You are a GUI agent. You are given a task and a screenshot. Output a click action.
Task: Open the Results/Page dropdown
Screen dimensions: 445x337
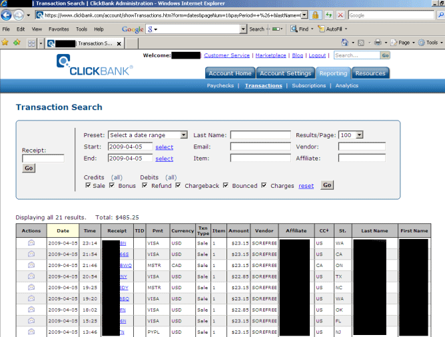pos(360,135)
